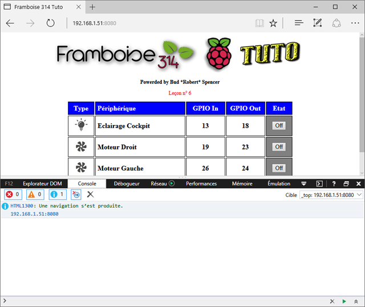The height and width of the screenshot is (307, 365).
Task: Open the browser More (…) menu
Action: [355, 23]
